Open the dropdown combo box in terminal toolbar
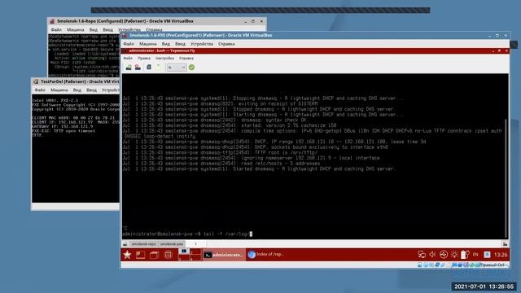Image resolution: width=521 pixels, height=293 pixels. point(176,68)
